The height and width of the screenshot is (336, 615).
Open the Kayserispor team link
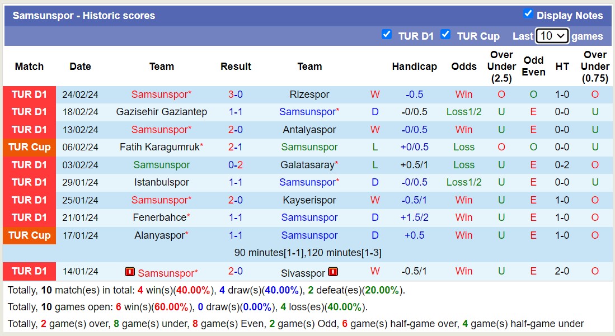(x=309, y=200)
